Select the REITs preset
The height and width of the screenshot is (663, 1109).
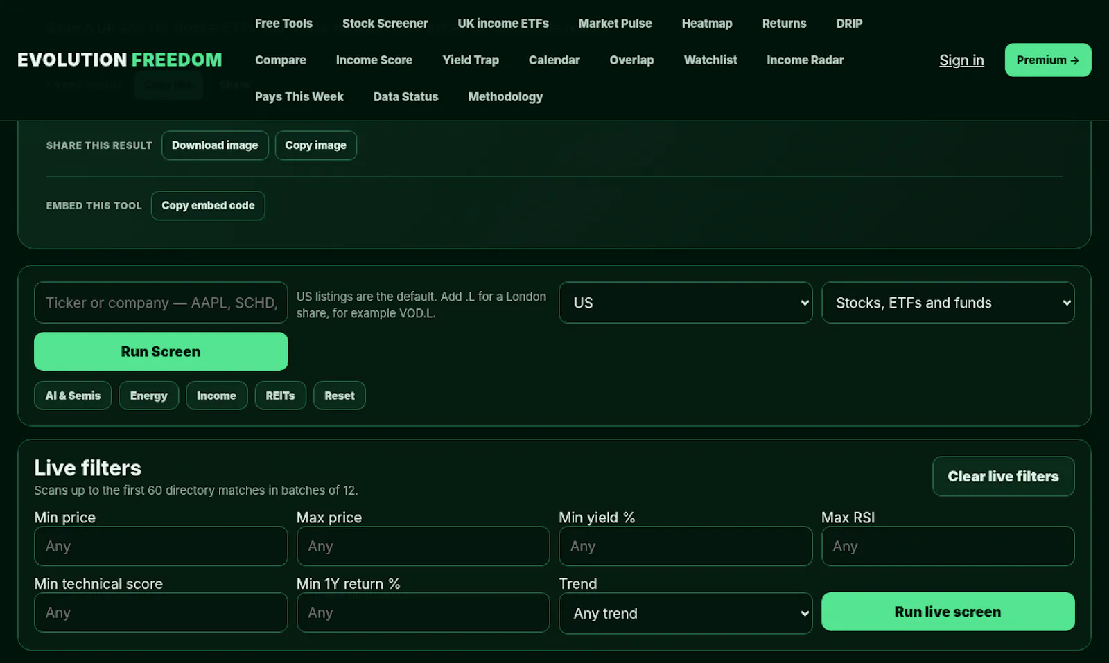[280, 396]
